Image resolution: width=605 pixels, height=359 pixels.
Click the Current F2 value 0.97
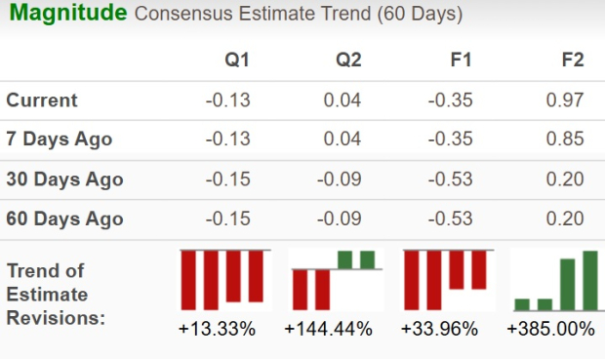click(565, 100)
